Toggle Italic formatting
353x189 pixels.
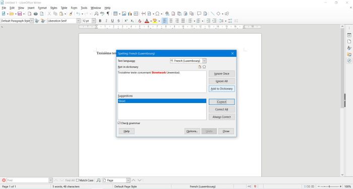(x=106, y=21)
